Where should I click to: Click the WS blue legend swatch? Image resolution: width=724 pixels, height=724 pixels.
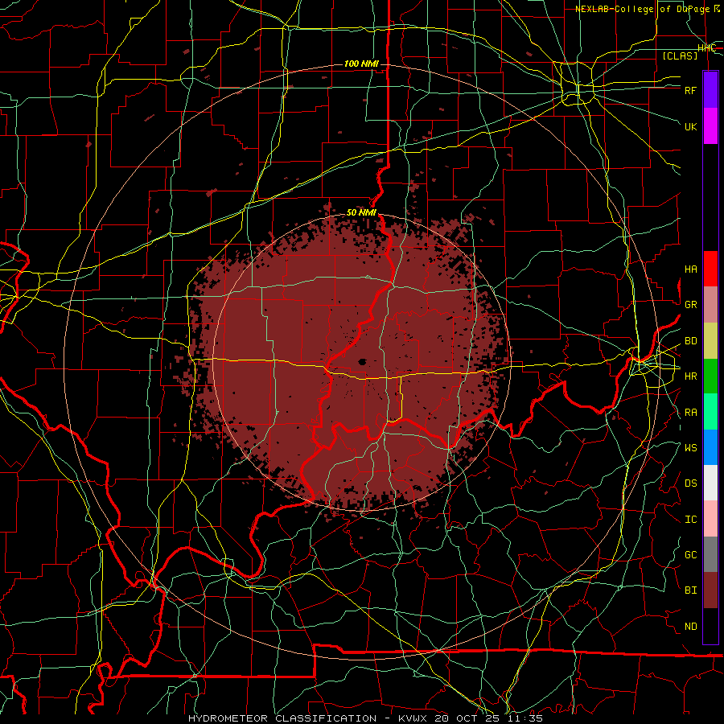710,447
